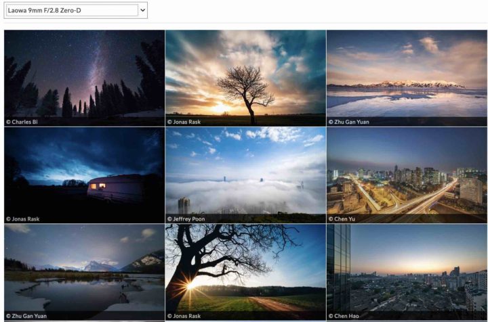488x322 pixels.
Task: Open the sunburst tree silhouette photo by Jonas Rask
Action: 245,273
